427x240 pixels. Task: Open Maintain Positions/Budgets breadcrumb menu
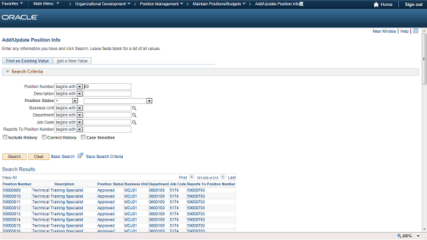[x=219, y=4]
